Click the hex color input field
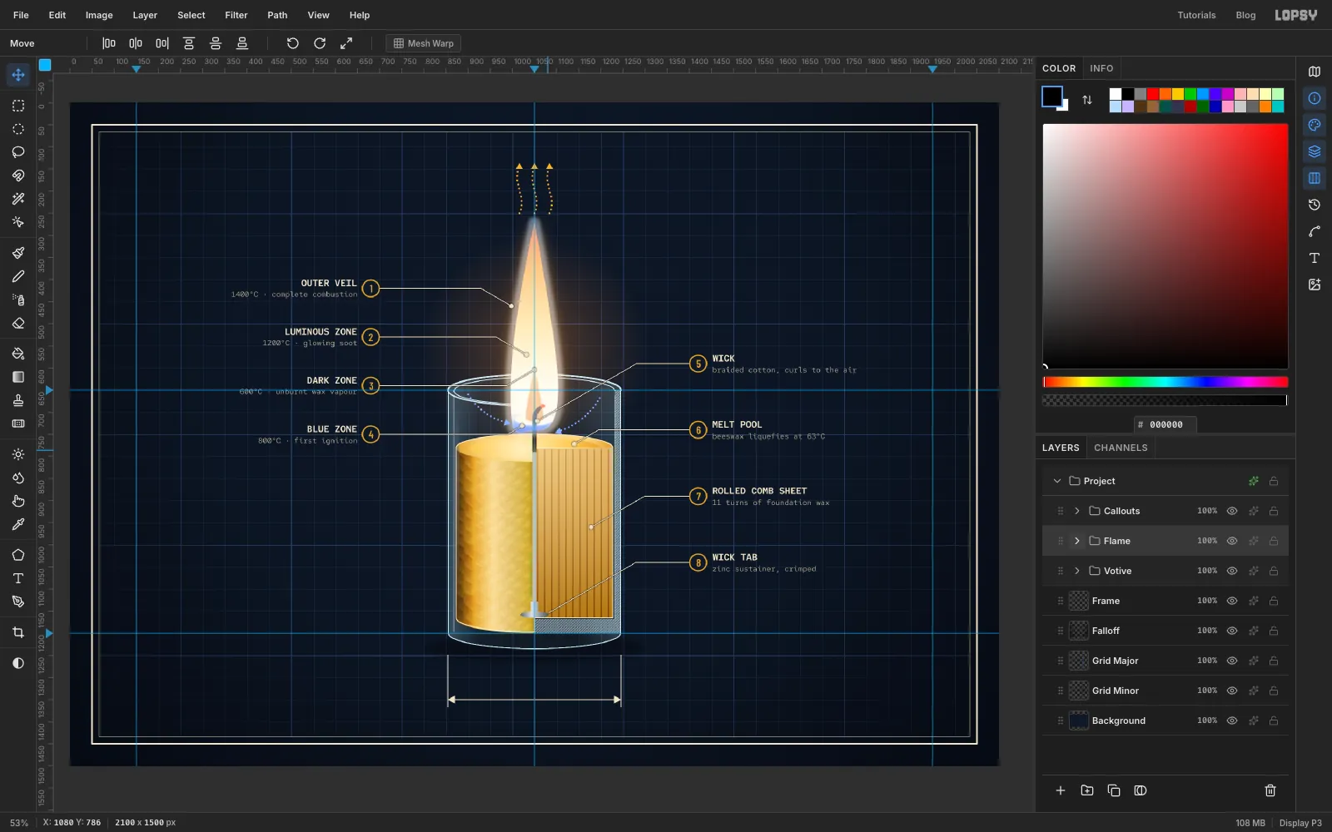The image size is (1332, 832). pyautogui.click(x=1165, y=424)
